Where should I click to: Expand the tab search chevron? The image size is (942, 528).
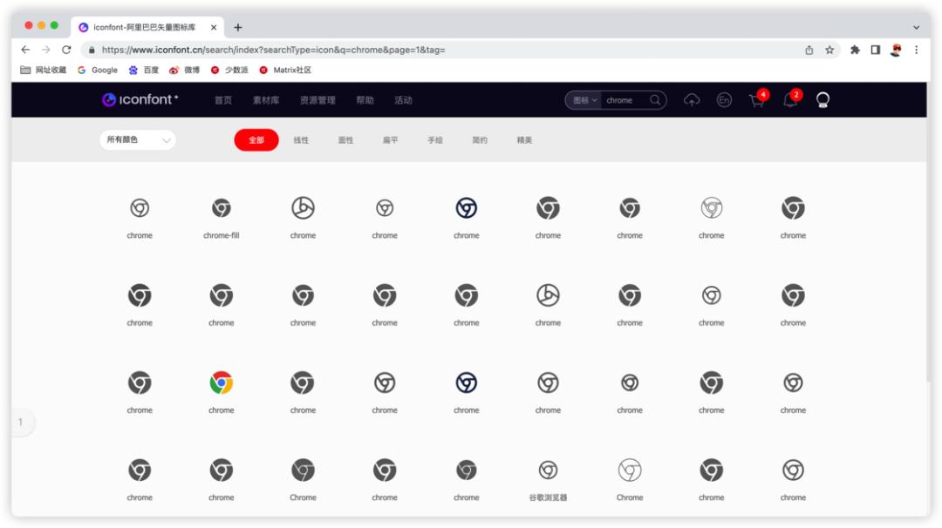click(x=916, y=27)
